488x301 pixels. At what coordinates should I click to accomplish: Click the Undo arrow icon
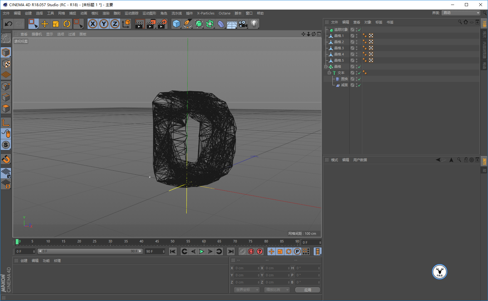click(9, 24)
